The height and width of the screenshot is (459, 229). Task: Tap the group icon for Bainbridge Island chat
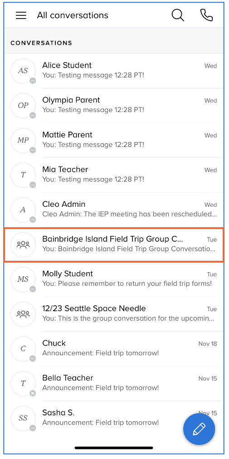[23, 244]
